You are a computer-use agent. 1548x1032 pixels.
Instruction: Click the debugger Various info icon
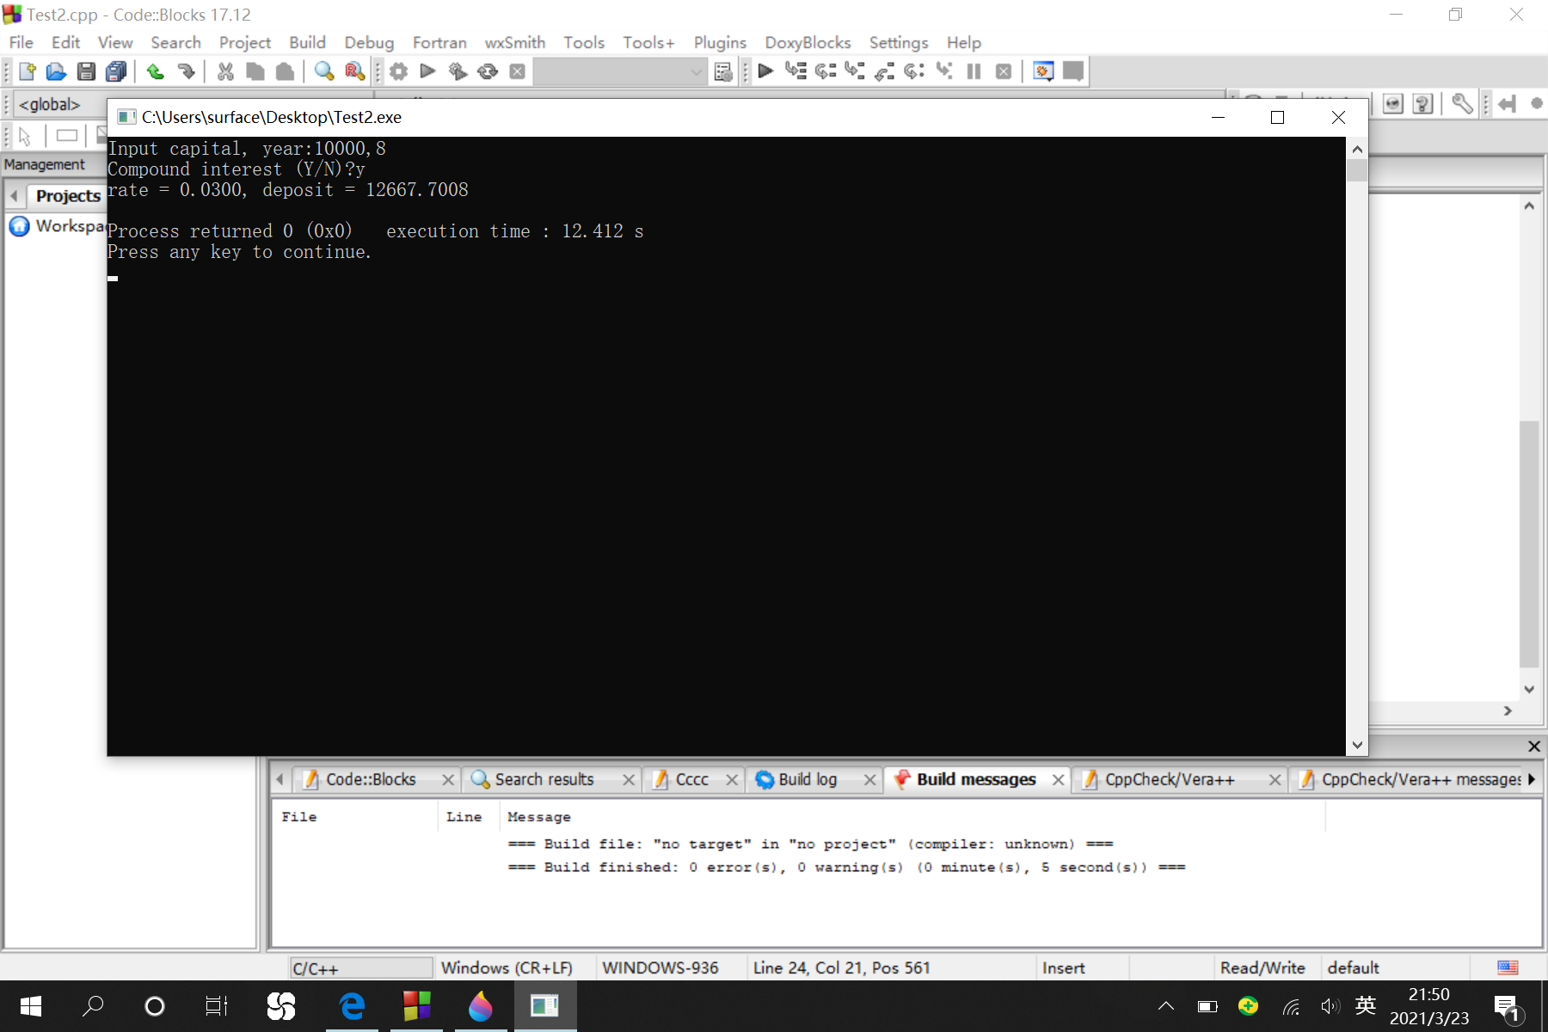(1073, 71)
